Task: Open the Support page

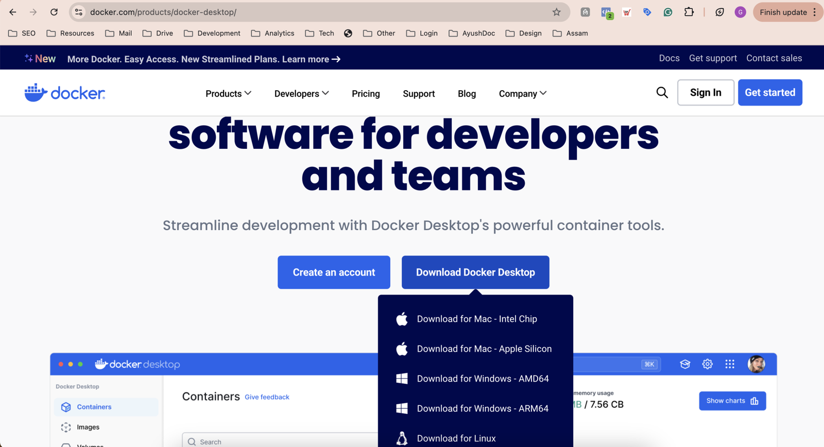Action: (419, 93)
